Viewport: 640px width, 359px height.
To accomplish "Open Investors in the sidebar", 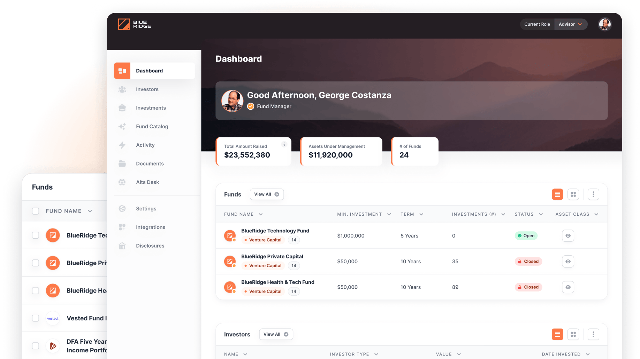I will (x=147, y=89).
